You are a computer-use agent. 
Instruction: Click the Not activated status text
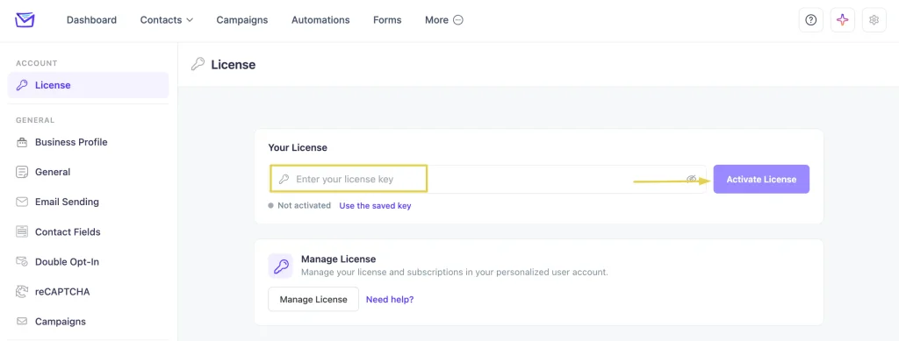click(304, 205)
